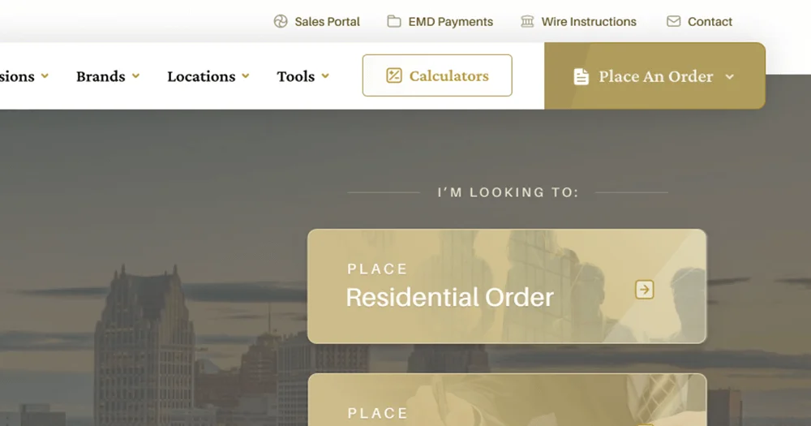The image size is (811, 426).
Task: Click the Contact envelope icon
Action: tap(673, 22)
